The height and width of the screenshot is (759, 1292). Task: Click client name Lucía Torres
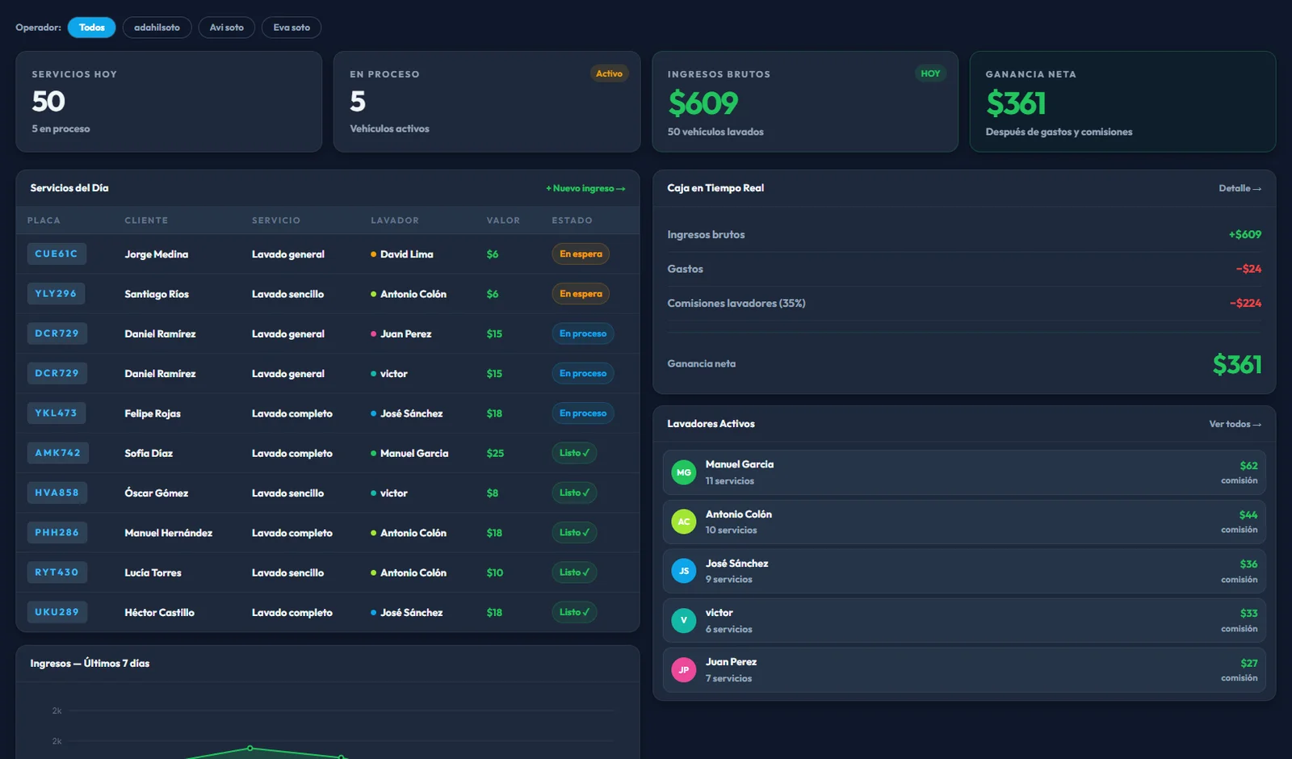pyautogui.click(x=153, y=572)
